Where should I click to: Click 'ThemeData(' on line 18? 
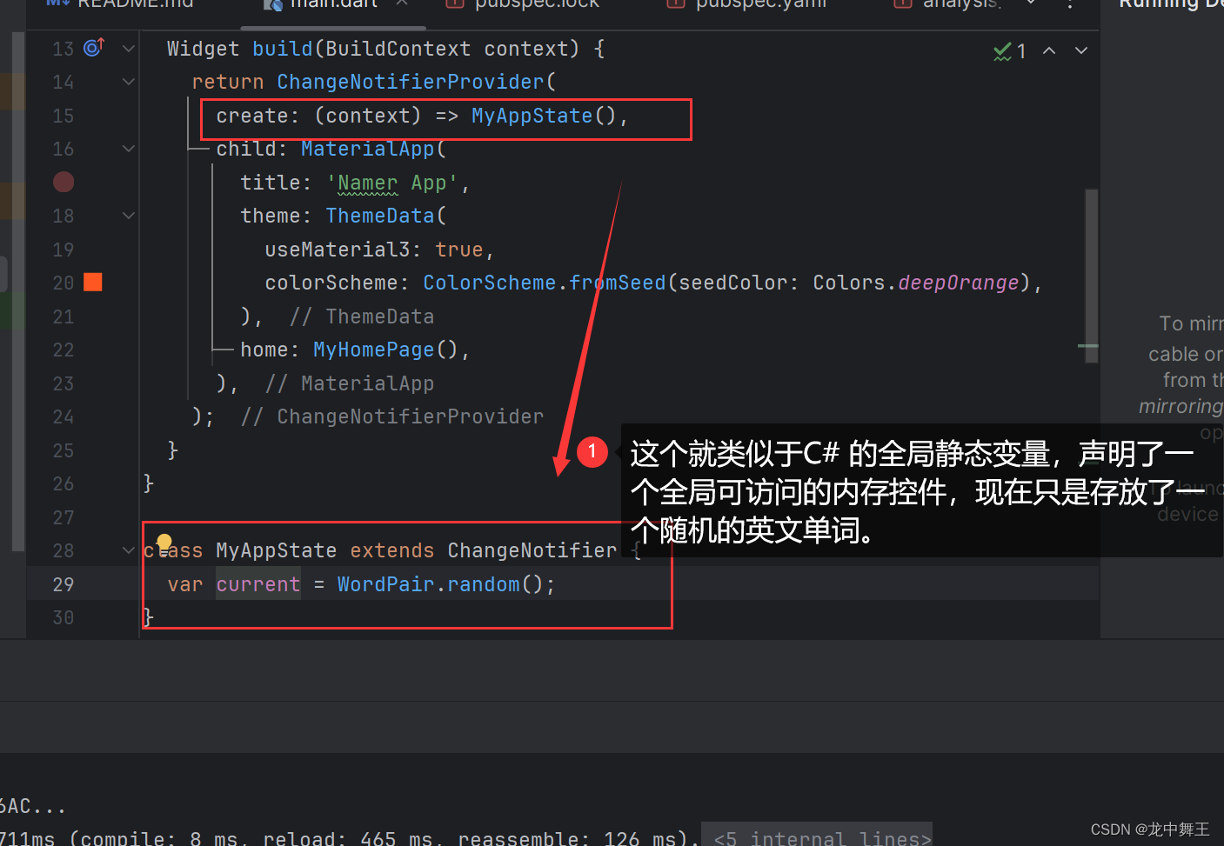(385, 216)
